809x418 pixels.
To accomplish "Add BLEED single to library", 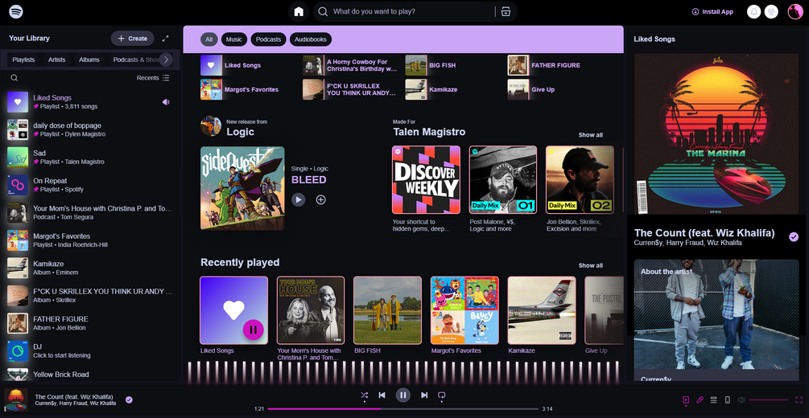I will [321, 199].
